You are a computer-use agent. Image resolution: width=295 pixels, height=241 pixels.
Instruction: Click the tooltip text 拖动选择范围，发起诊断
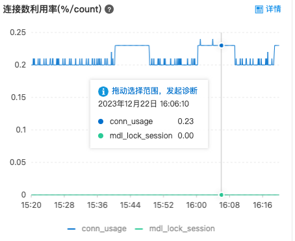pyautogui.click(x=155, y=91)
